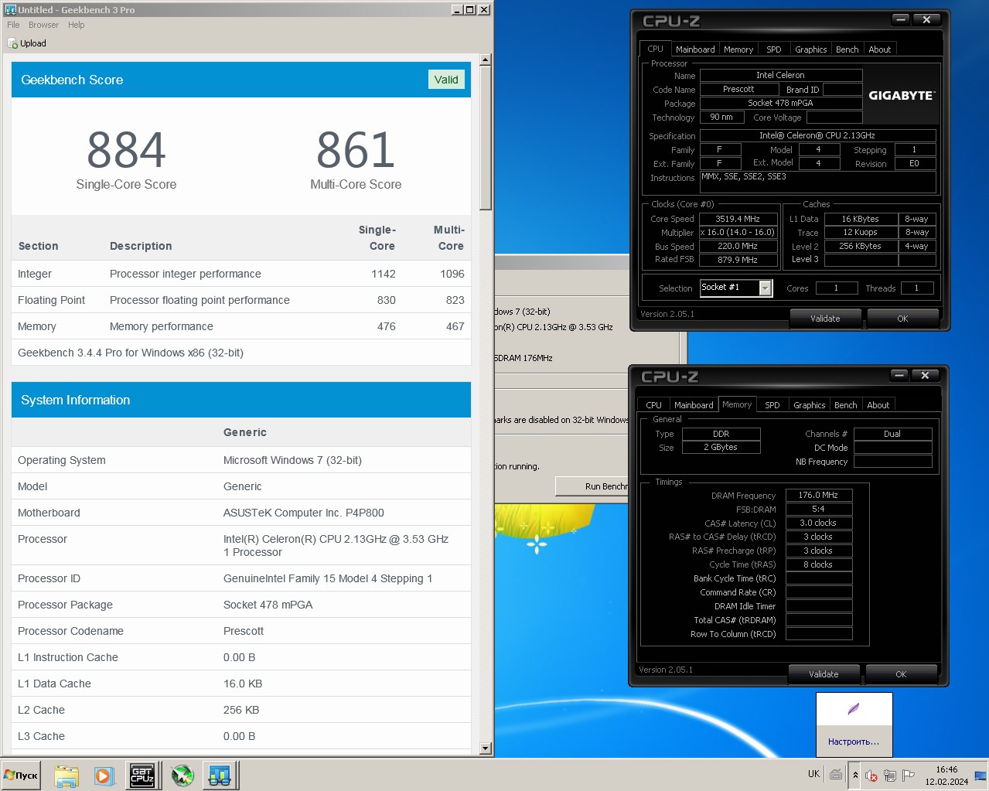Viewport: 989px width, 791px height.
Task: Open the Help menu in Geekbench
Action: pyautogui.click(x=76, y=25)
